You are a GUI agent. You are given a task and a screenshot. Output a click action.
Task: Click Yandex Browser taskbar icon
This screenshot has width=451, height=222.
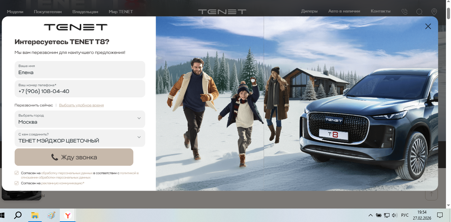point(68,215)
